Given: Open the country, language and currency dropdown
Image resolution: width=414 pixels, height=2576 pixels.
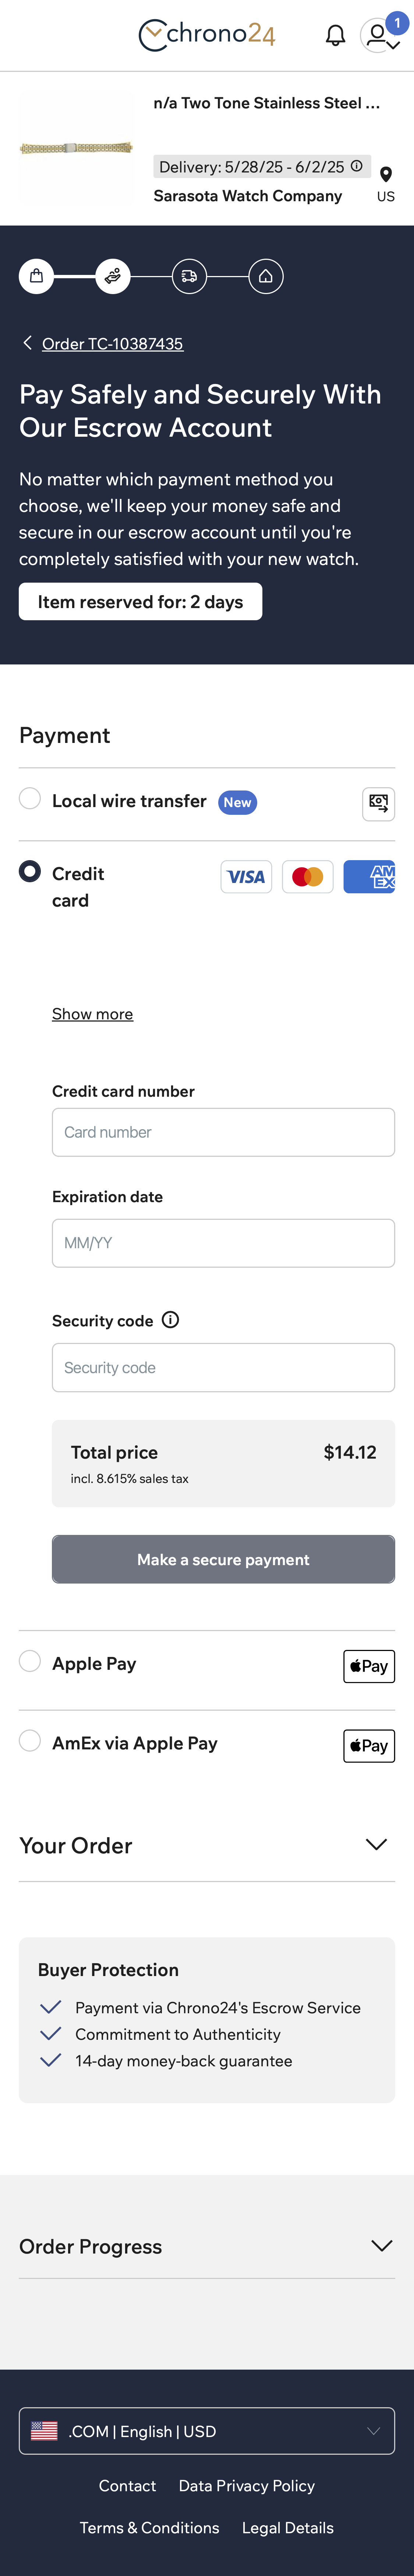Looking at the screenshot, I should [206, 2431].
